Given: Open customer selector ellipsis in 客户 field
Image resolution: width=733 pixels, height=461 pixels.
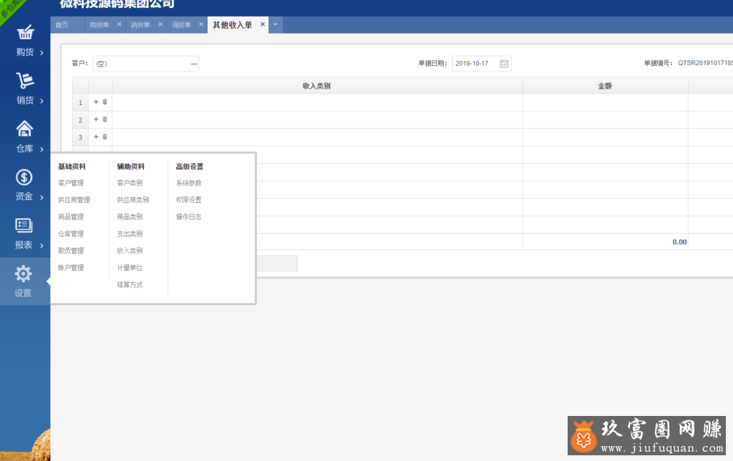Looking at the screenshot, I should click(193, 64).
